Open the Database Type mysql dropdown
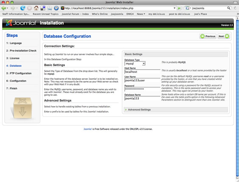This screenshot has width=239, height=182. pyautogui.click(x=135, y=64)
